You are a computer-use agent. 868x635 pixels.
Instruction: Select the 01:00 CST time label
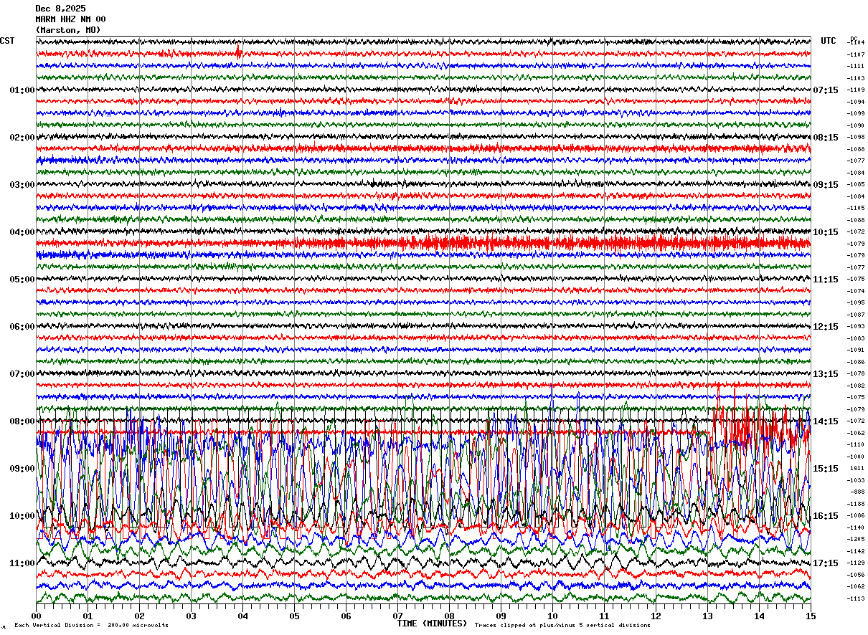[x=22, y=90]
